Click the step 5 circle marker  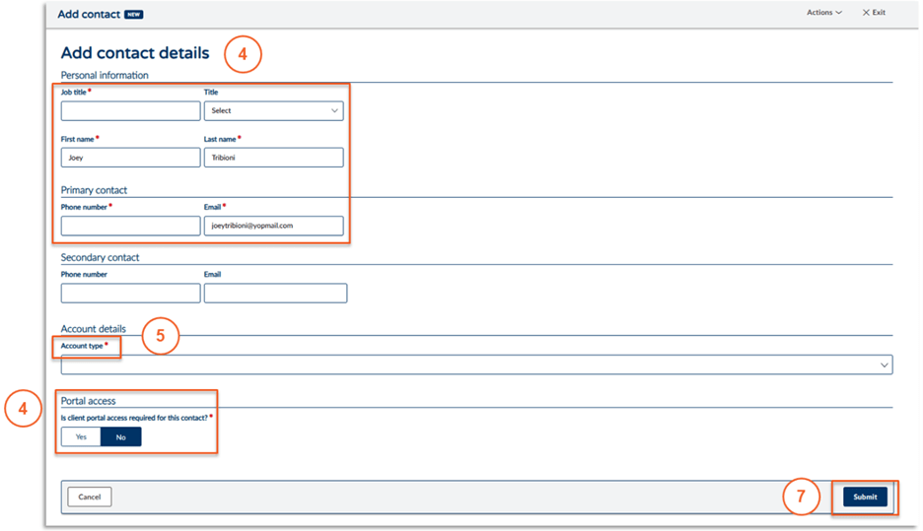161,336
